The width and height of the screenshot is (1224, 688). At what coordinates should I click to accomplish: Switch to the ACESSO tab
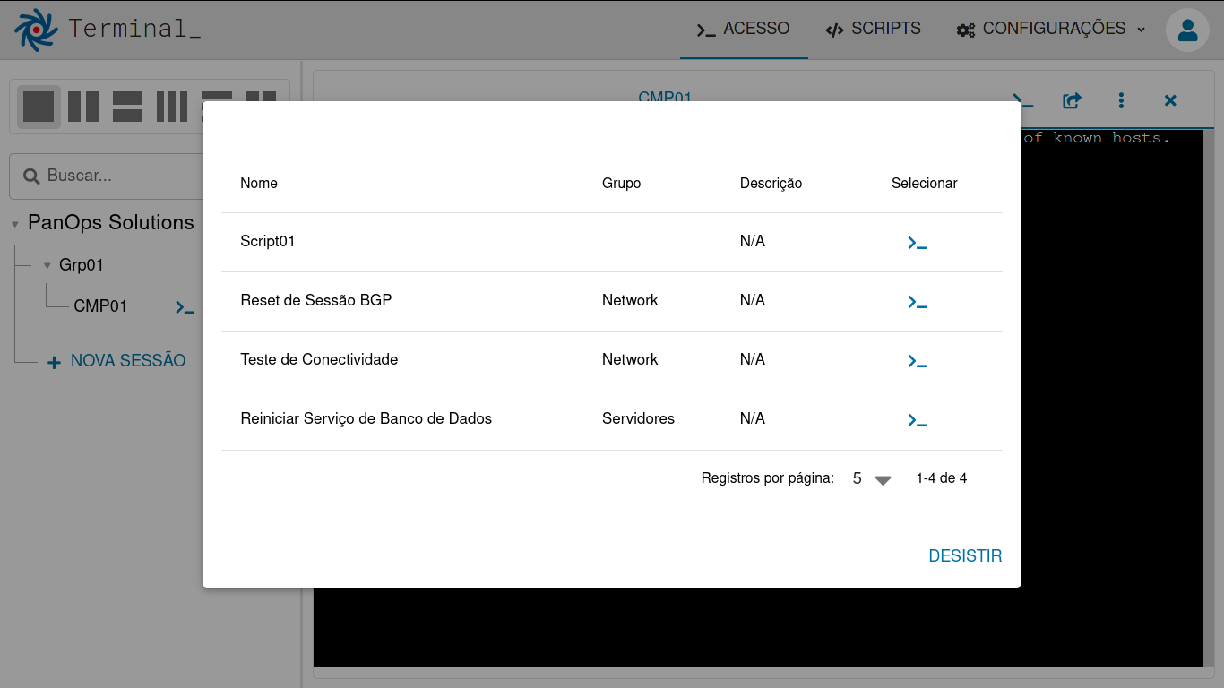tap(744, 29)
